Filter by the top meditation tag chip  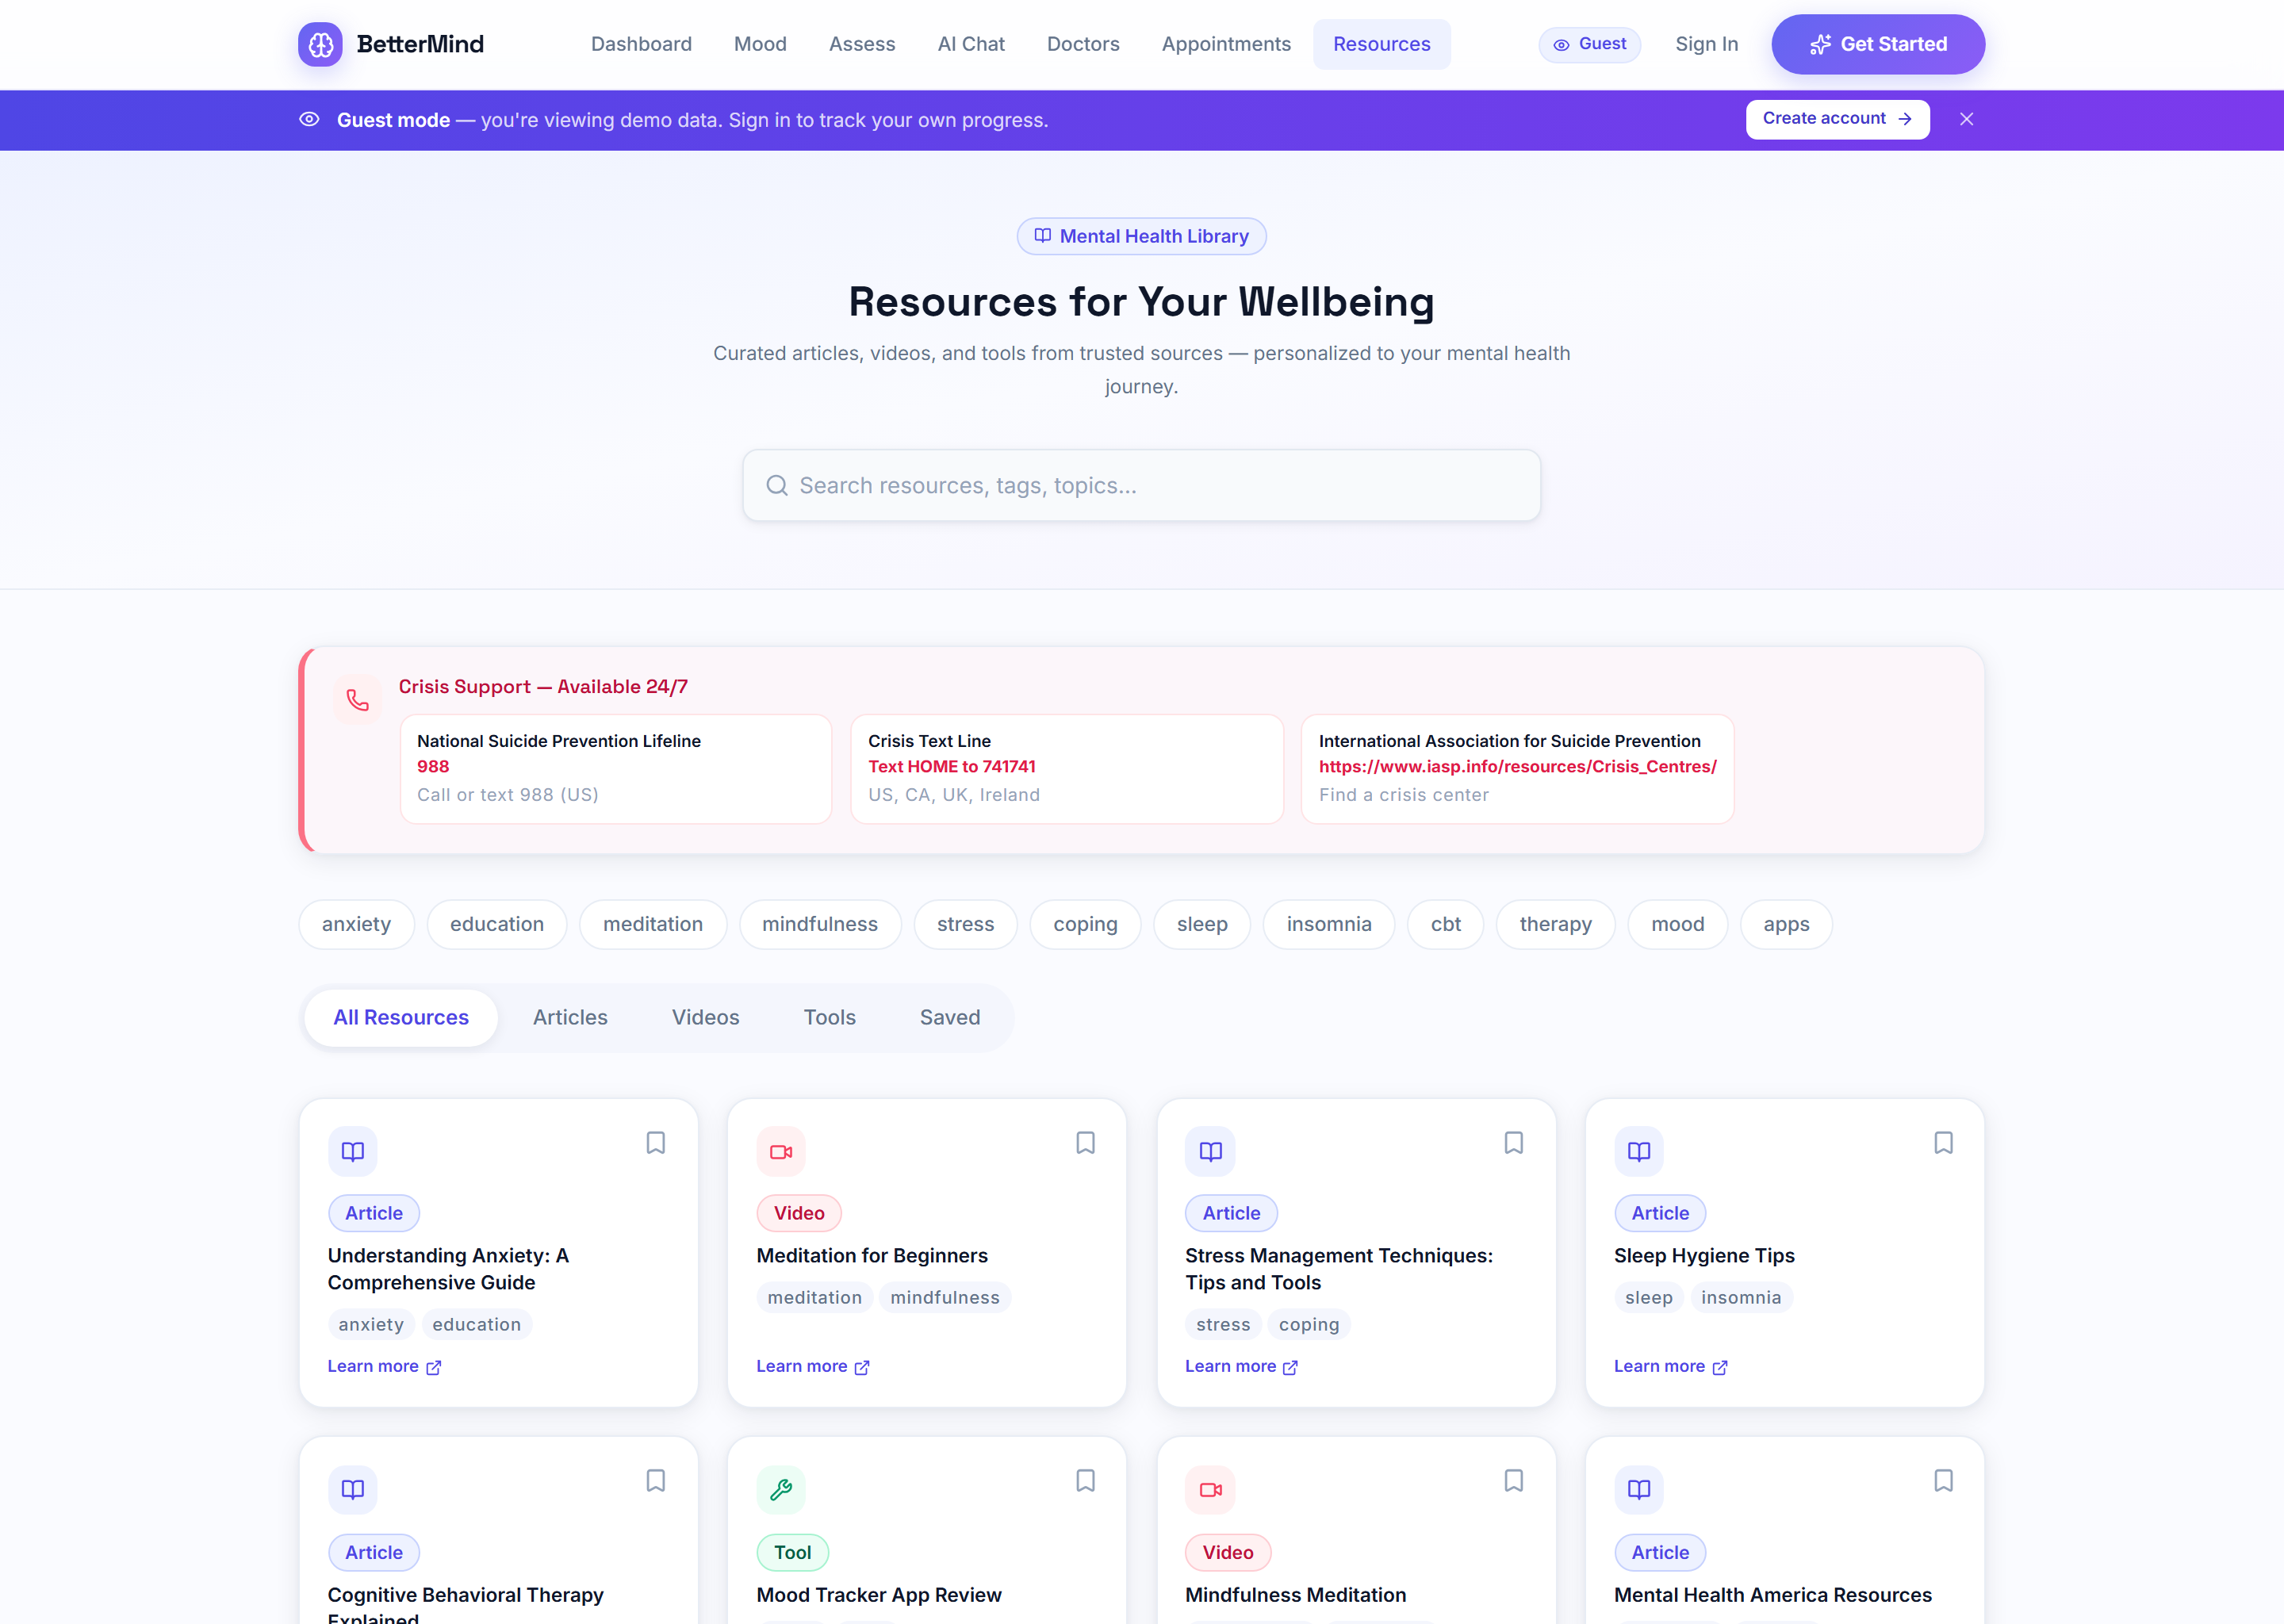(652, 924)
